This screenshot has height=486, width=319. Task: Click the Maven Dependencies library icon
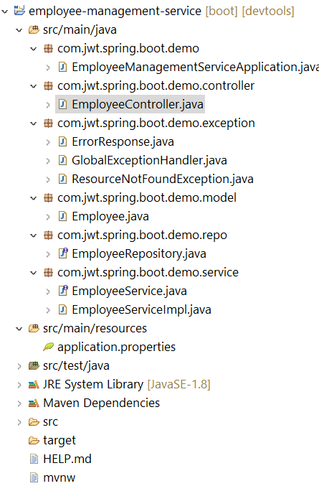(x=34, y=403)
